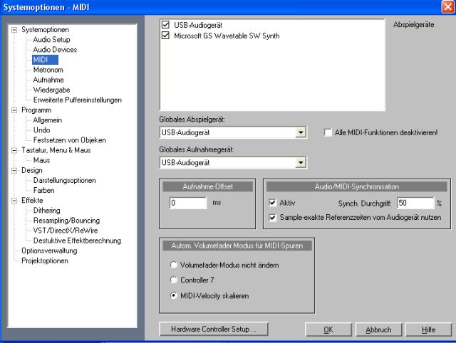456x343 pixels.
Task: Select Destuktive Effektberechnung entry
Action: (77, 241)
